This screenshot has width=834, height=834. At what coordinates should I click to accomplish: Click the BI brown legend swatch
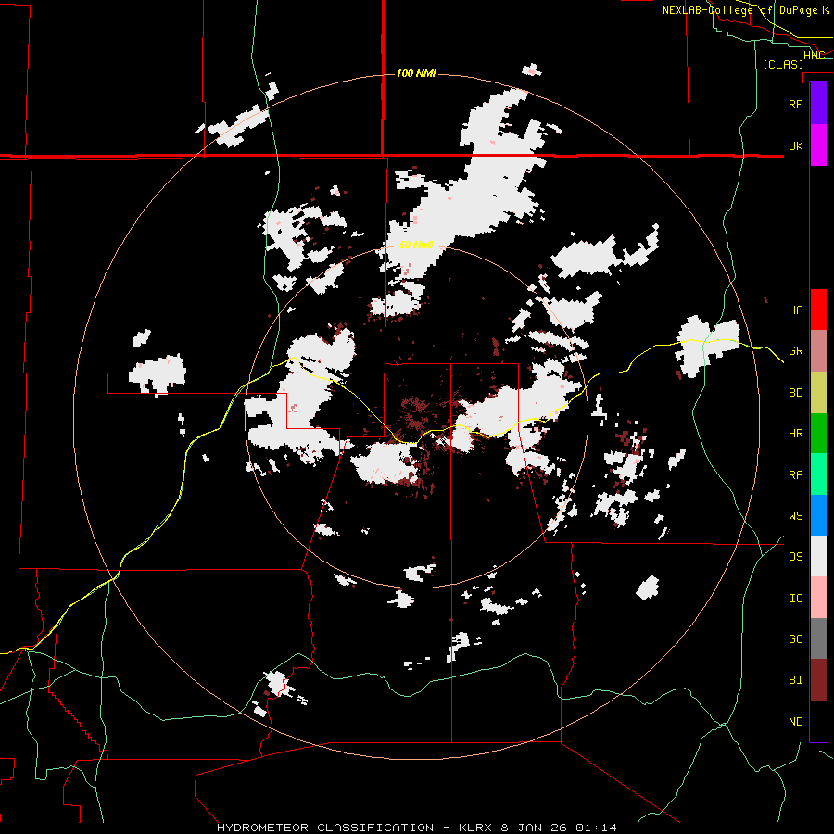click(x=818, y=680)
